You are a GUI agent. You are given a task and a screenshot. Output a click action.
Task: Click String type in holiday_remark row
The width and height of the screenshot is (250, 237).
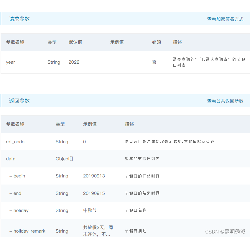coord(62,231)
